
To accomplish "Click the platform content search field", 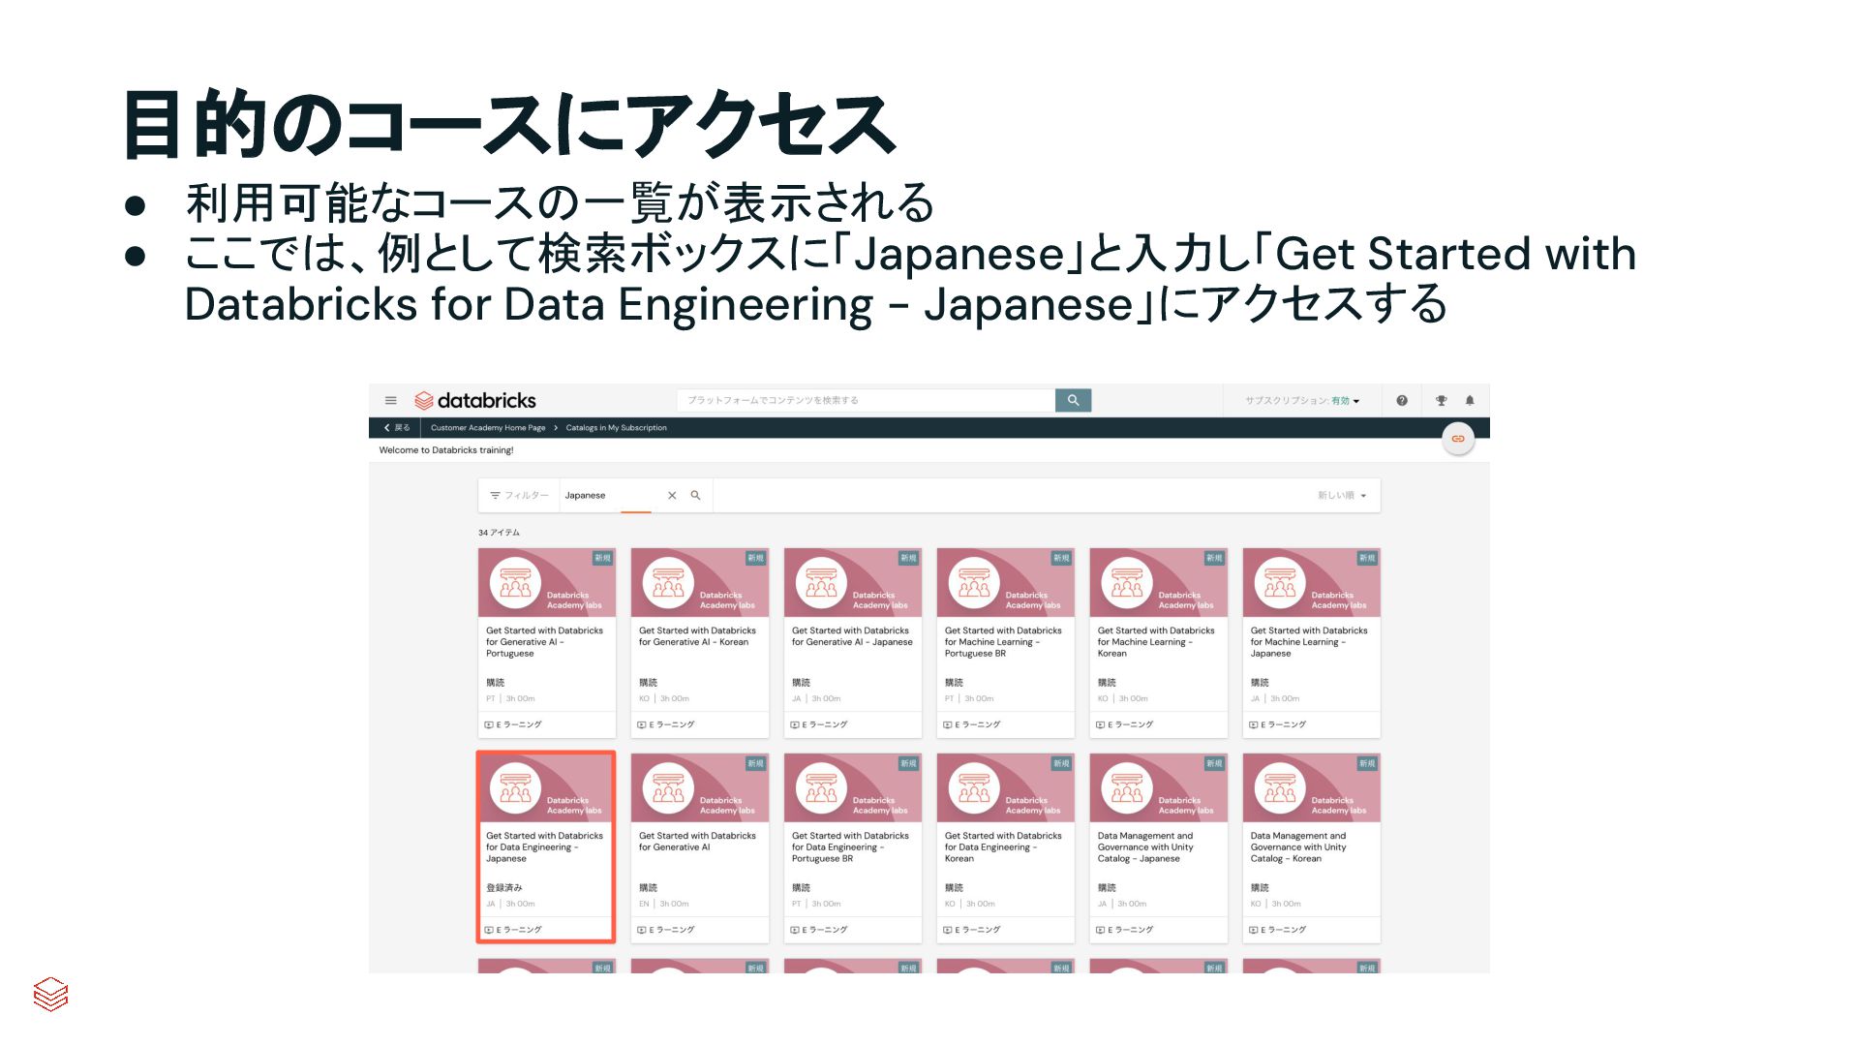I will pos(865,400).
